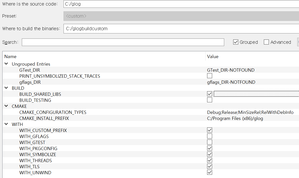Enable WITH_GFLAGS
The width and height of the screenshot is (299, 178).
tap(210, 136)
